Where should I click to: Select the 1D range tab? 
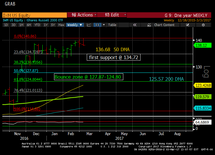pos(6,25)
